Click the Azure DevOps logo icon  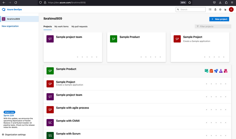(4, 9)
